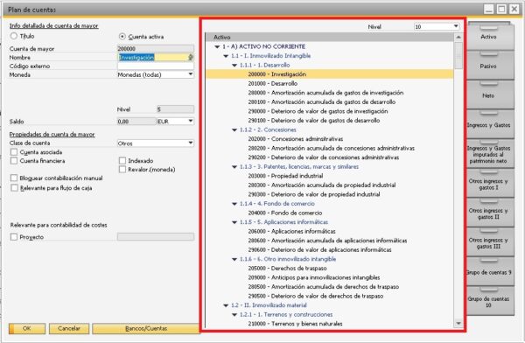Select 209000 - Anticipos para inmovilizaciones intangibles
This screenshot has height=343, width=525.
coord(314,277)
